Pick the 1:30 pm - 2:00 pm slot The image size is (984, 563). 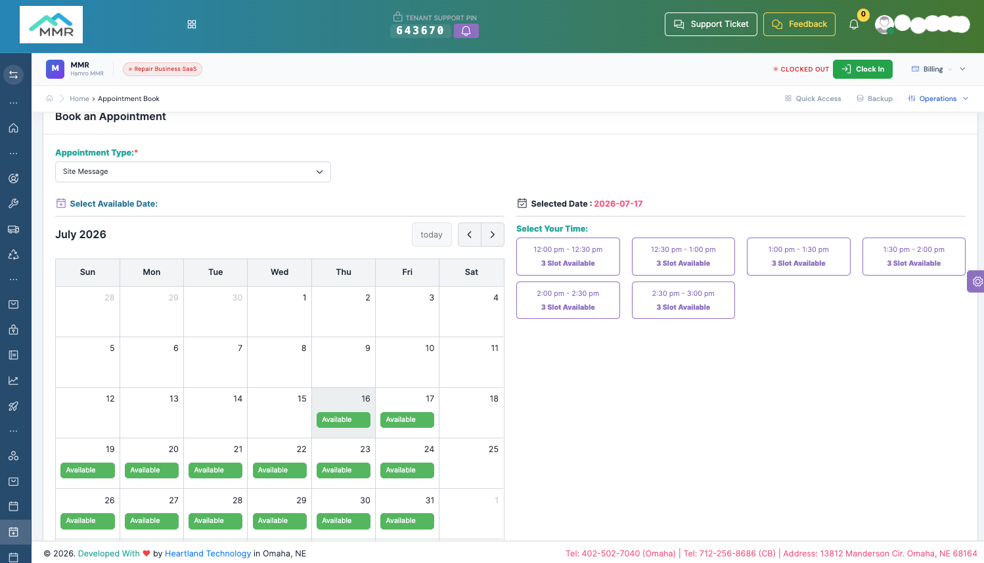click(914, 257)
